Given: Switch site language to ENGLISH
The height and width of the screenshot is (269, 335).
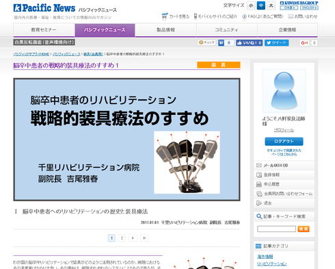Looking at the screenshot, I should coord(309,8).
